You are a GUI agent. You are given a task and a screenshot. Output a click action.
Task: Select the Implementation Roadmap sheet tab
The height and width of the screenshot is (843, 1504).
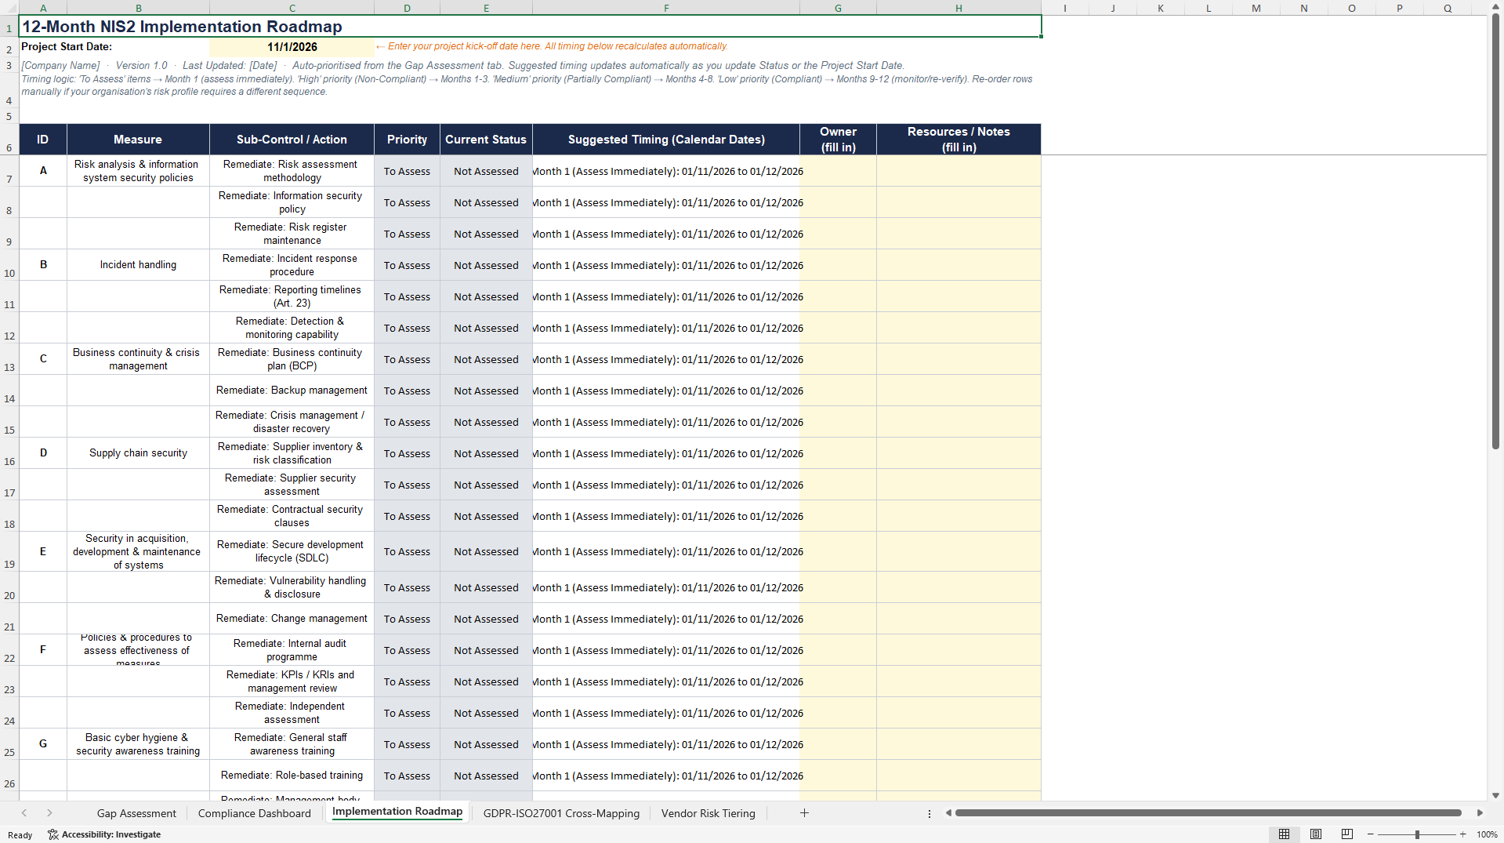(x=397, y=812)
